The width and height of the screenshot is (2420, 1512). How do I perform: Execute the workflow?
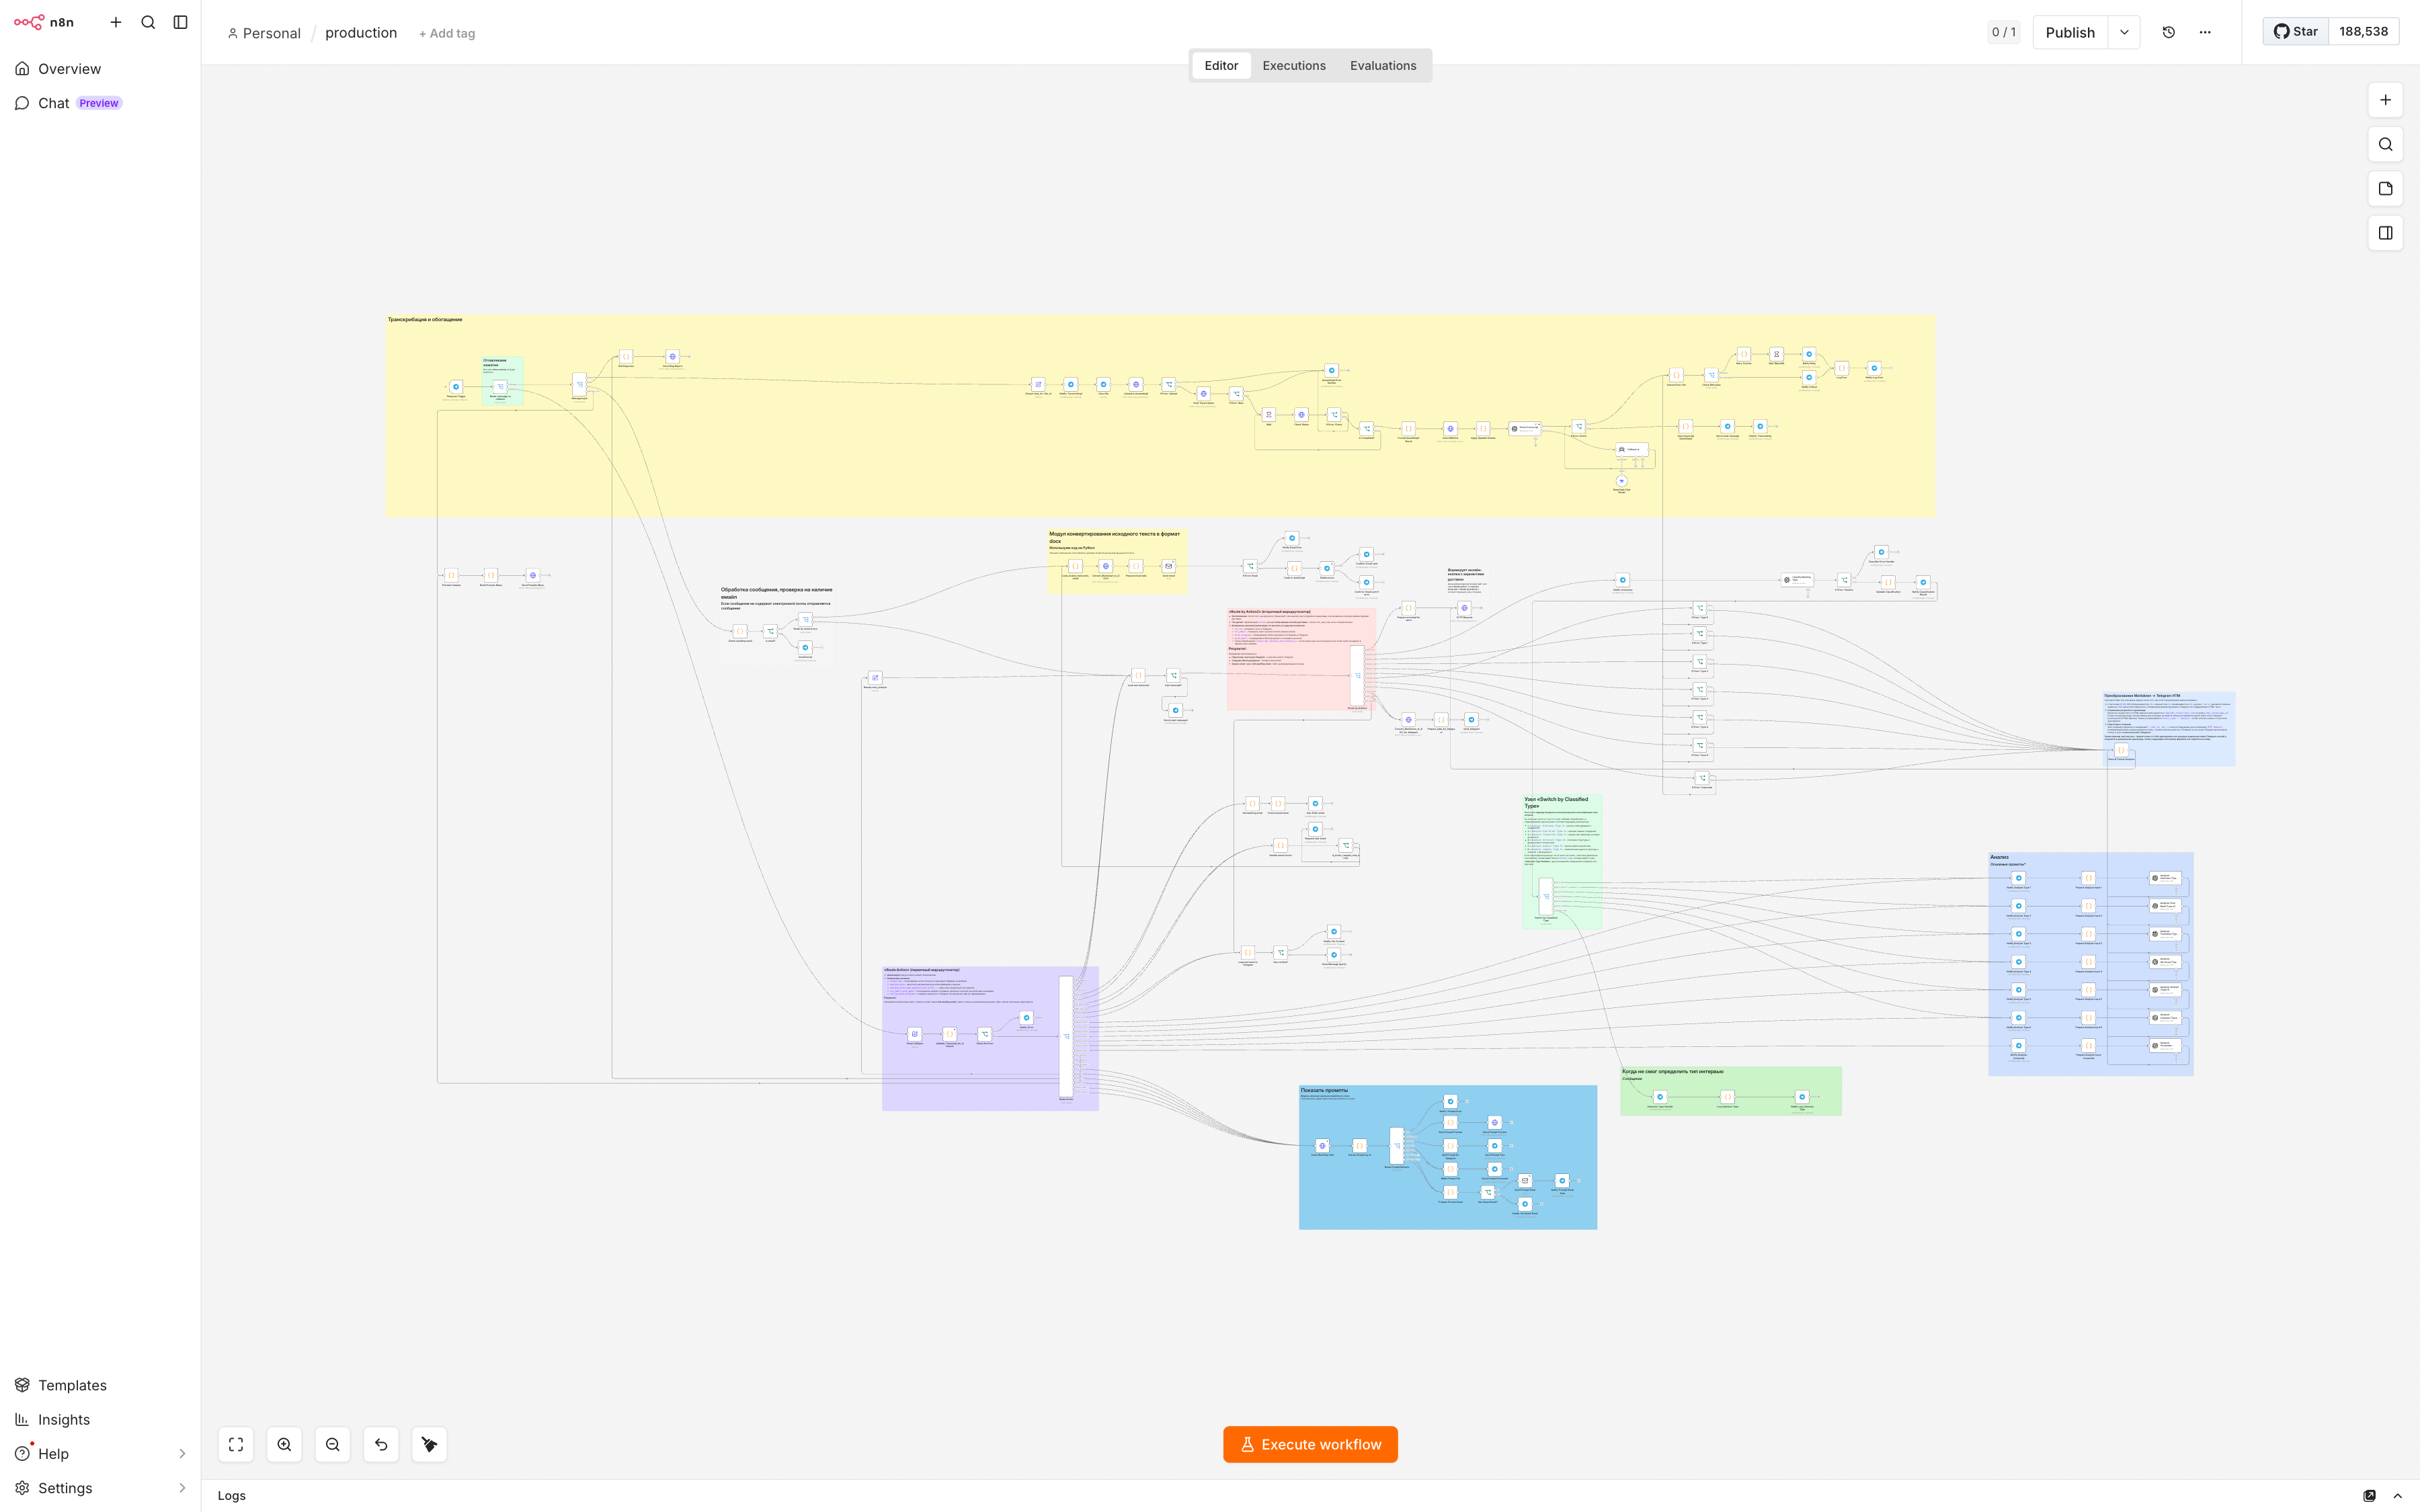[1310, 1444]
